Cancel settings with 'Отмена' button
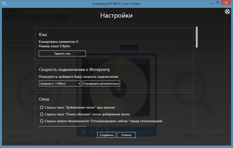 126,135
